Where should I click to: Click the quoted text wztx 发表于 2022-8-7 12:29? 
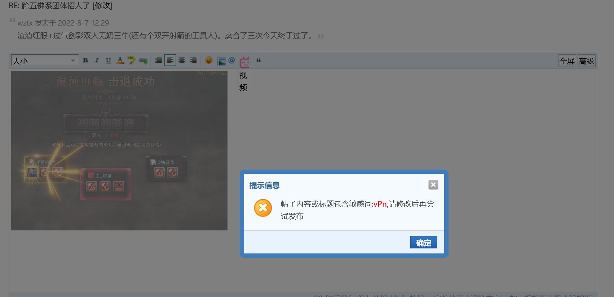63,23
